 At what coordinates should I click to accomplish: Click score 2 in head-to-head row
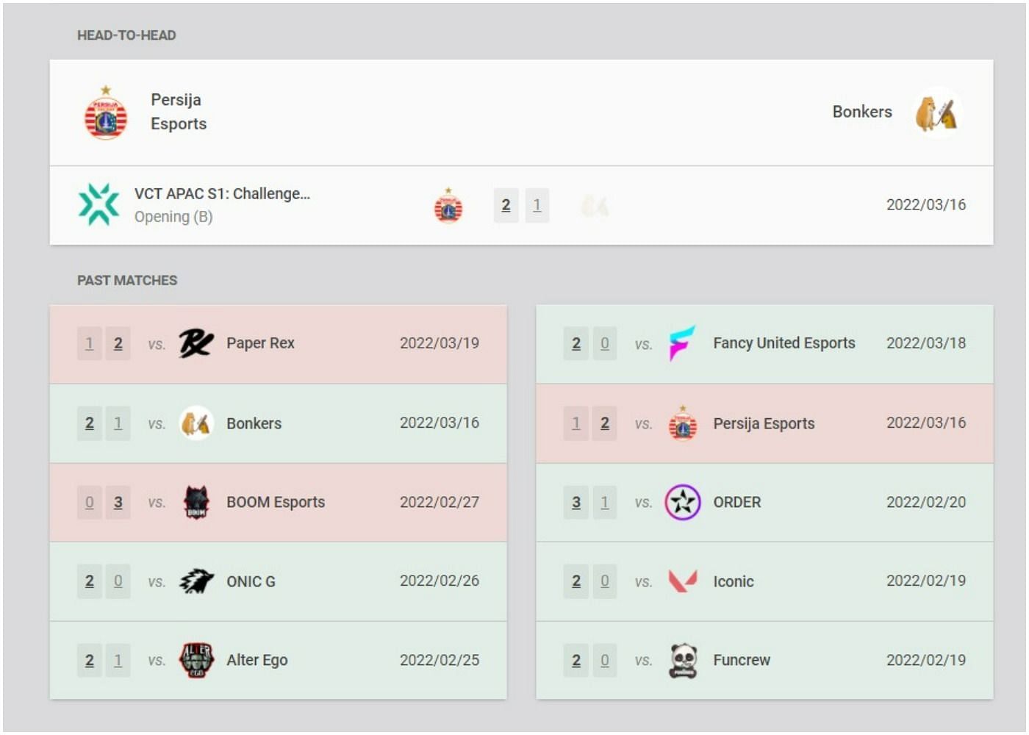tap(506, 205)
